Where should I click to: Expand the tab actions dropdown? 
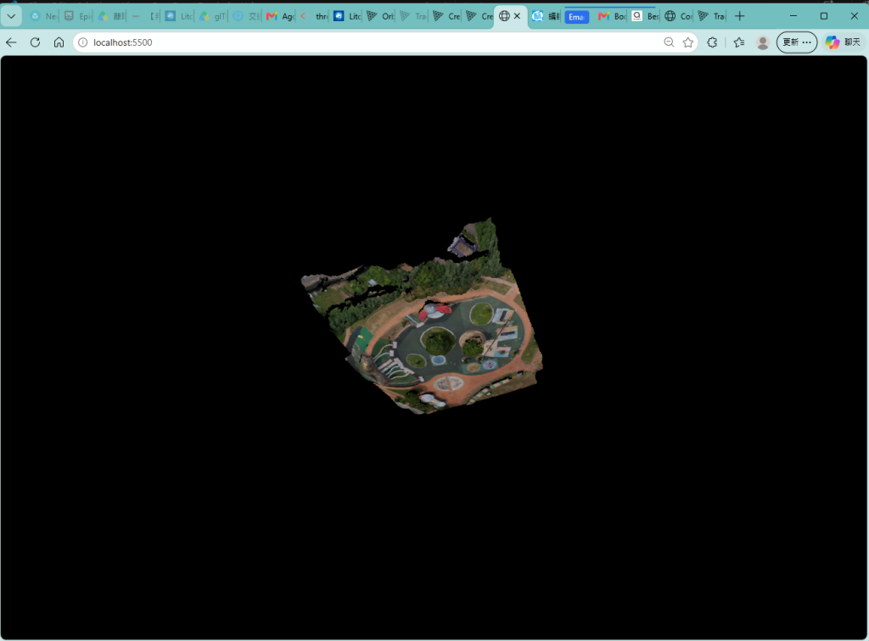(11, 16)
